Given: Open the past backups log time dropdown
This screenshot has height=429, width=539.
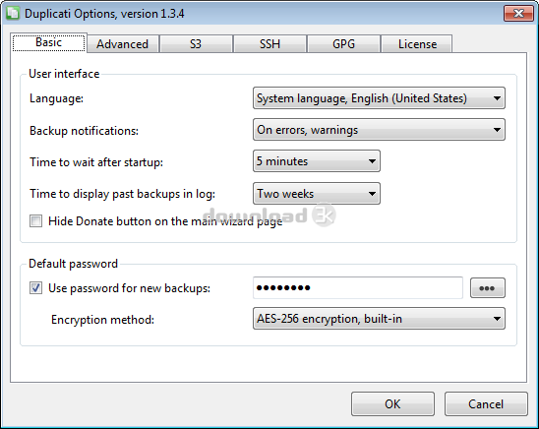Looking at the screenshot, I should pyautogui.click(x=317, y=194).
